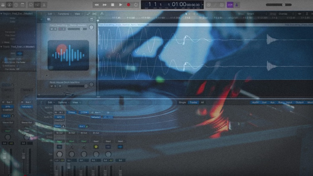Show the Toolbar window icon
Screen dimensions: 313x176
coord(23,5)
